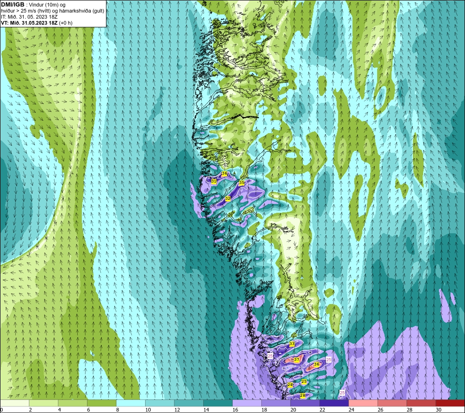Click the yellow '35' gust label
The image size is (465, 413).
coord(242,183)
